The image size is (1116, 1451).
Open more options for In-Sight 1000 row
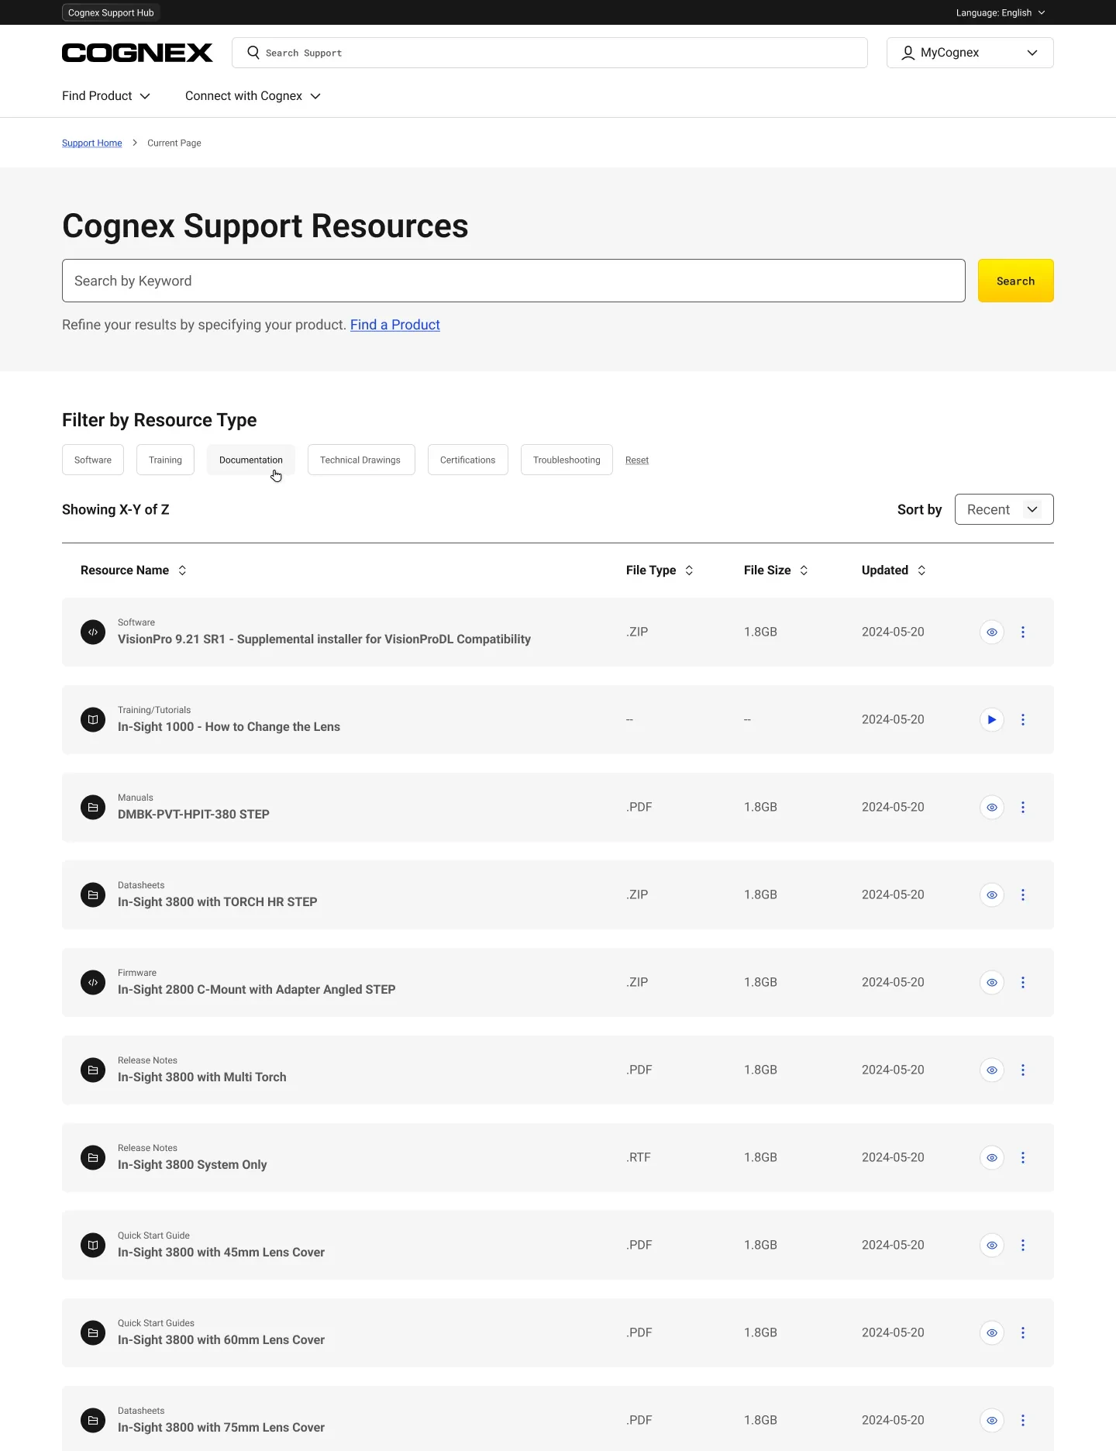coord(1023,719)
